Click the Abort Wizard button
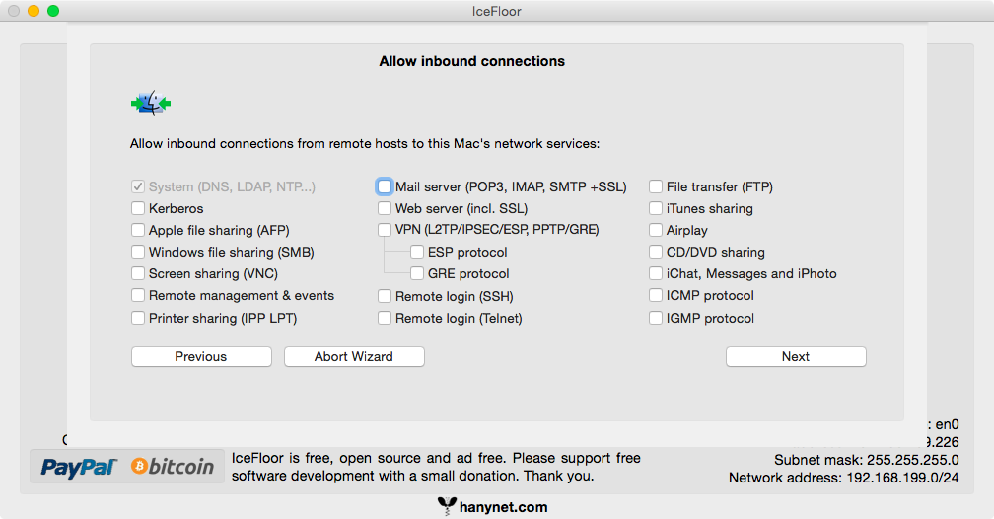This screenshot has height=519, width=994. coord(354,356)
